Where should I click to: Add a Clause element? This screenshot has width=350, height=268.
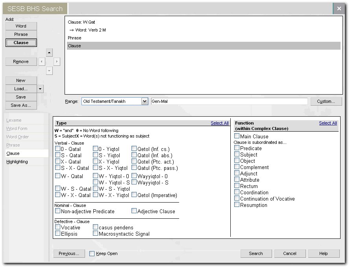[21, 43]
